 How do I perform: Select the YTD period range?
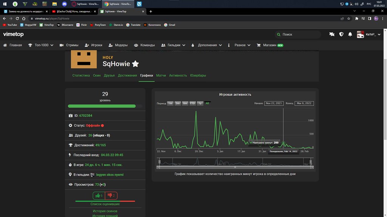pos(192,103)
